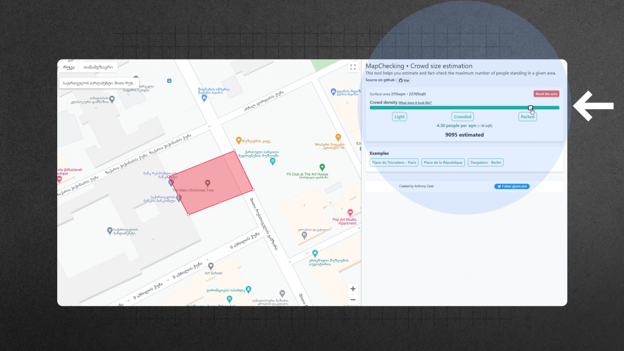Click the red polygon's bottom-left vertex handle
This screenshot has height=351, width=624.
coord(188,215)
